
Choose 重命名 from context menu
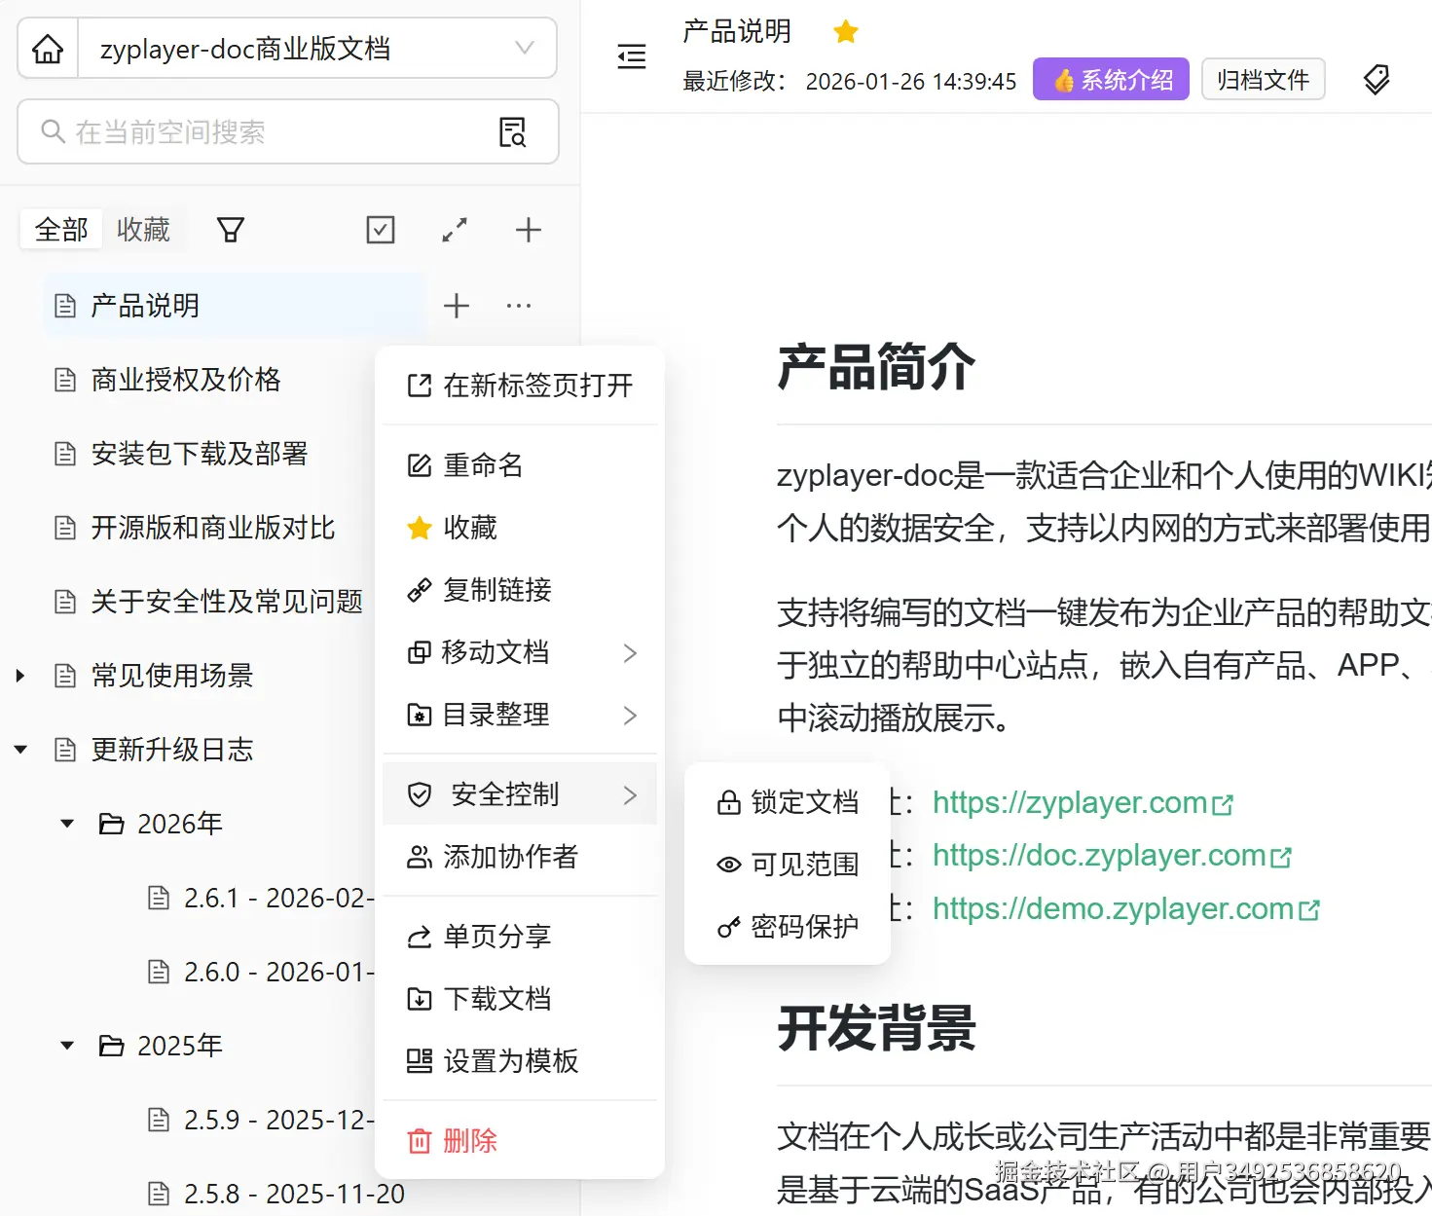pyautogui.click(x=520, y=465)
